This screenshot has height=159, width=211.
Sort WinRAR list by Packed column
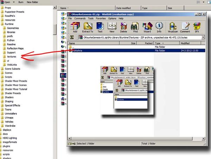145,43
